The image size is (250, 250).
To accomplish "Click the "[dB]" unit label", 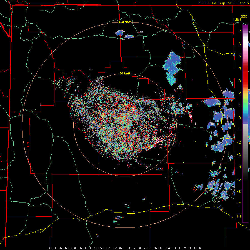I will [237, 19].
